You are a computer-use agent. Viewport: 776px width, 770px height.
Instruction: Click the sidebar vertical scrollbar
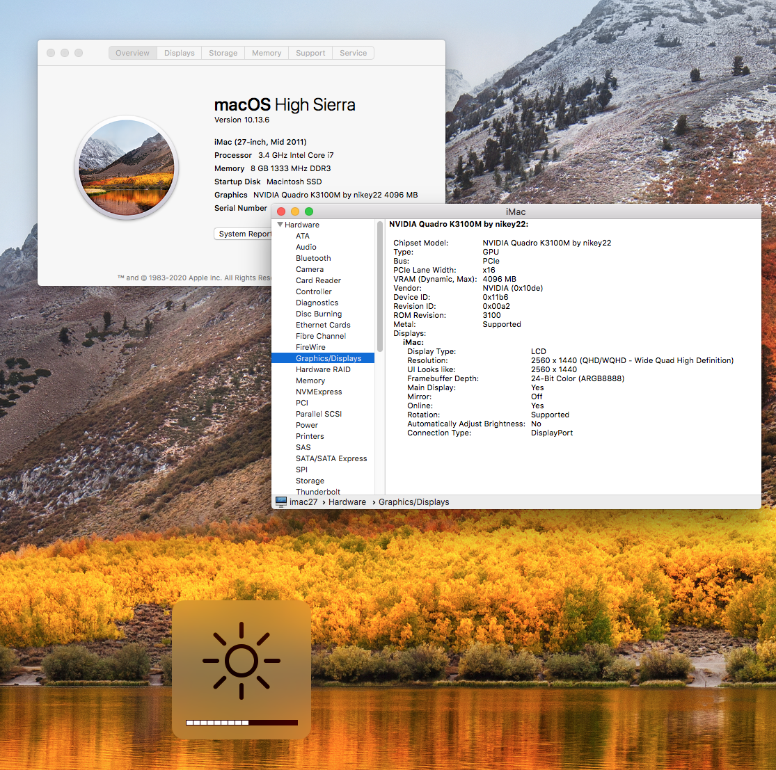pos(379,287)
